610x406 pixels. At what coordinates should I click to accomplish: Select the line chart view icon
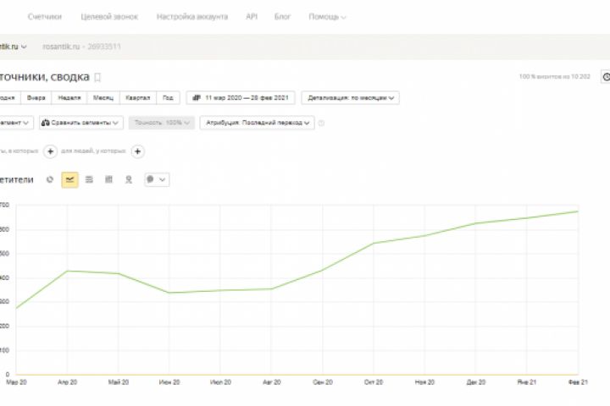69,179
